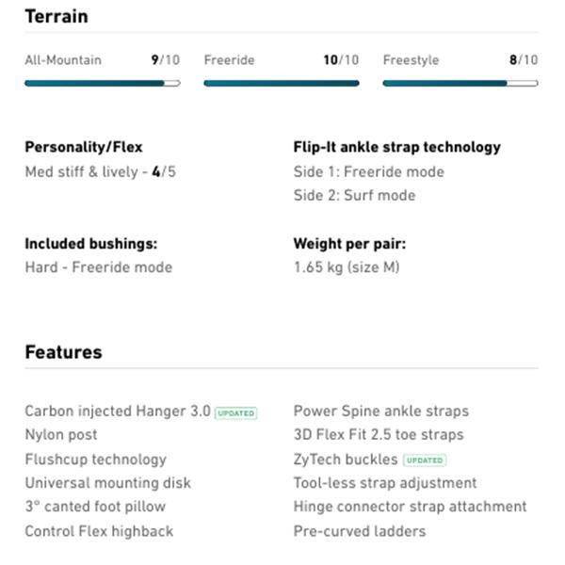Image resolution: width=565 pixels, height=565 pixels.
Task: Click the Freeride rating progress bar
Action: (x=281, y=83)
